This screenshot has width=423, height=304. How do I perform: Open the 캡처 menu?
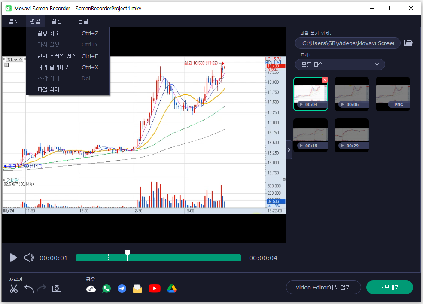pyautogui.click(x=13, y=21)
